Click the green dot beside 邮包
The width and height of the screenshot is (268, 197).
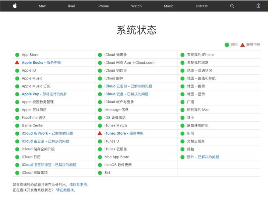182,149
